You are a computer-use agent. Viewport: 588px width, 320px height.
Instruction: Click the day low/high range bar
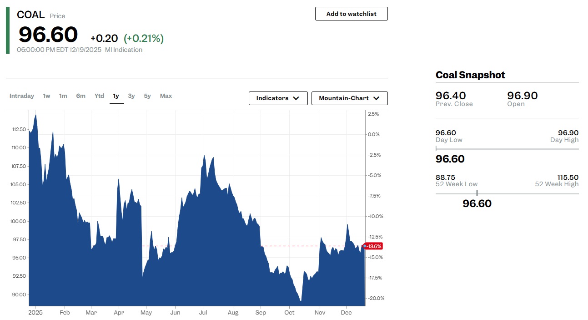click(507, 149)
